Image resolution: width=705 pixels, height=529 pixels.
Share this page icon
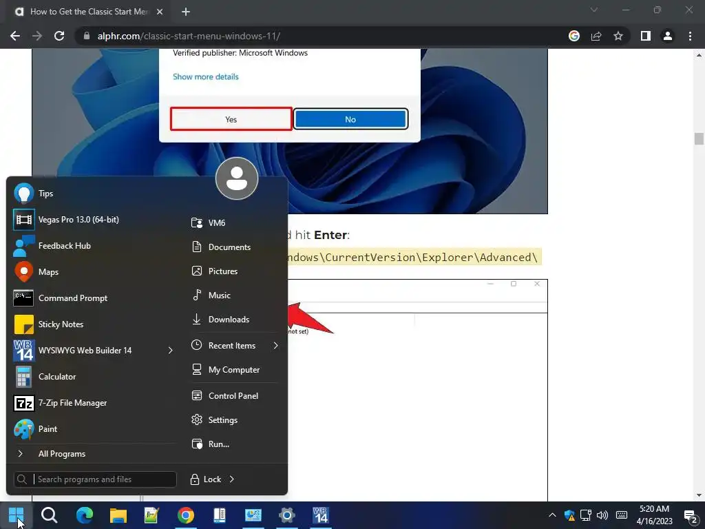point(596,36)
